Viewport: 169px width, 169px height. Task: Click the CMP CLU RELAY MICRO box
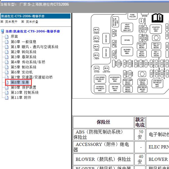(156, 46)
